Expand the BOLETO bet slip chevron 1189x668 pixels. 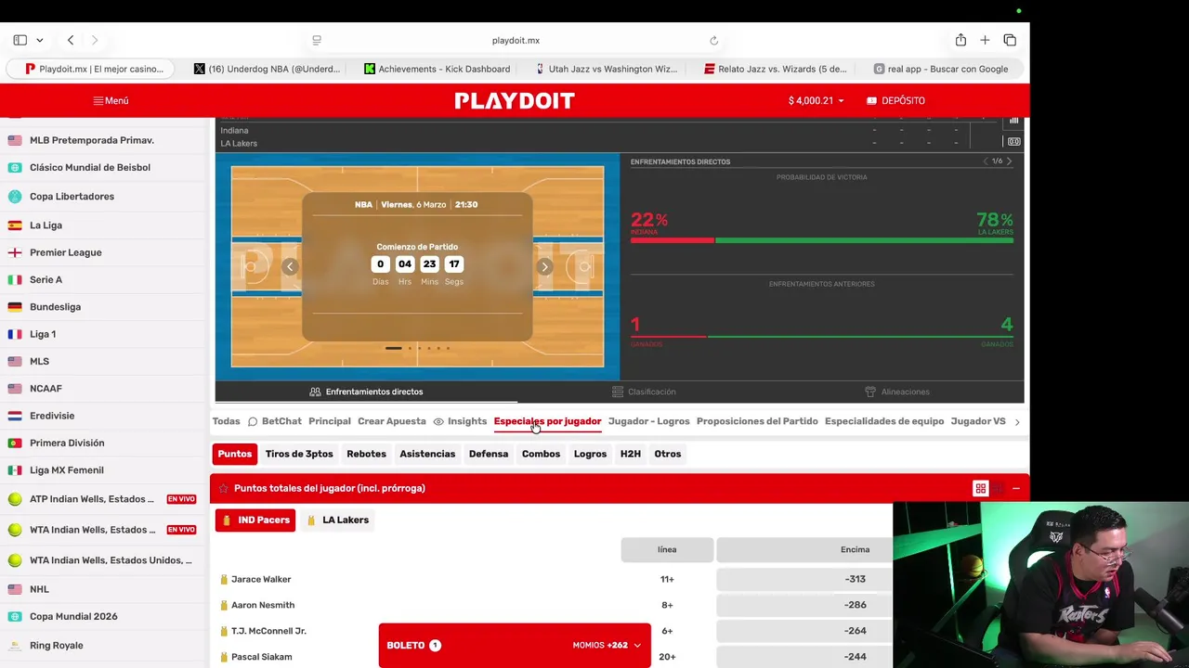click(x=637, y=646)
